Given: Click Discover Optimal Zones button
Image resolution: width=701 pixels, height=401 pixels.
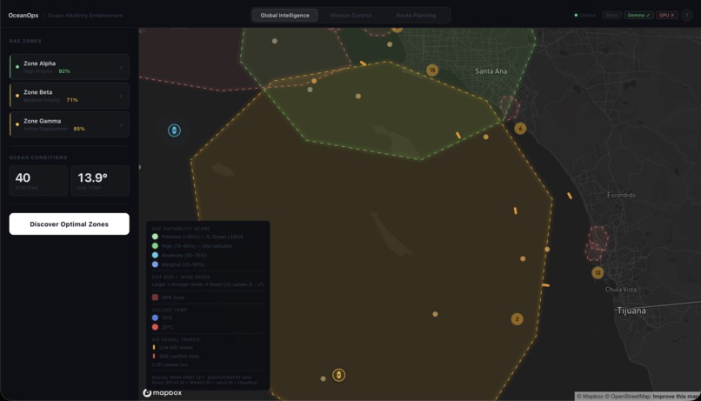Looking at the screenshot, I should click(70, 224).
